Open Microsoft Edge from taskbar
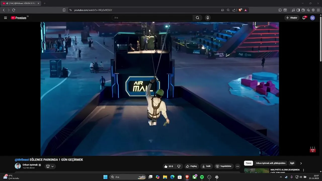Viewport: 322px width, 181px height. (172, 177)
